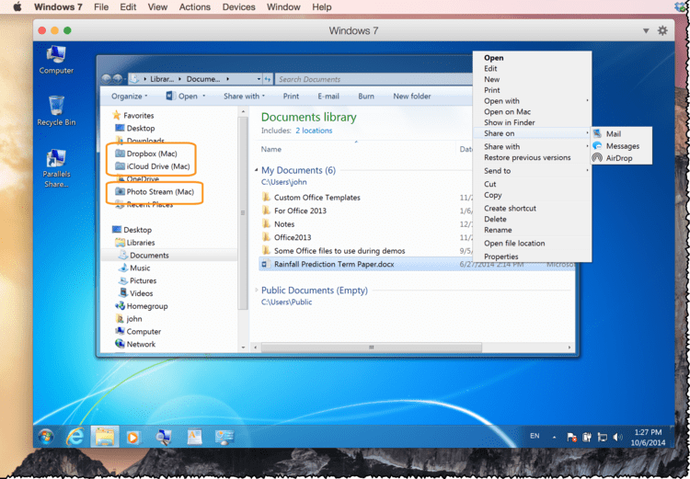This screenshot has width=690, height=479.
Task: Open the Recycle Bin desktop icon
Action: coord(56,111)
